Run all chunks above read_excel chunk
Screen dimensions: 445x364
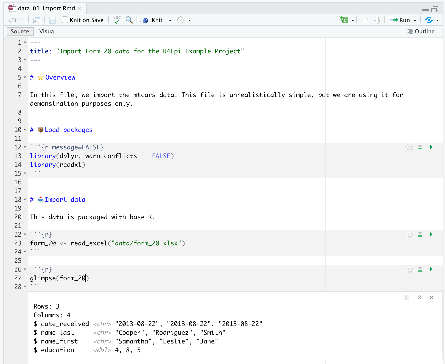click(420, 234)
